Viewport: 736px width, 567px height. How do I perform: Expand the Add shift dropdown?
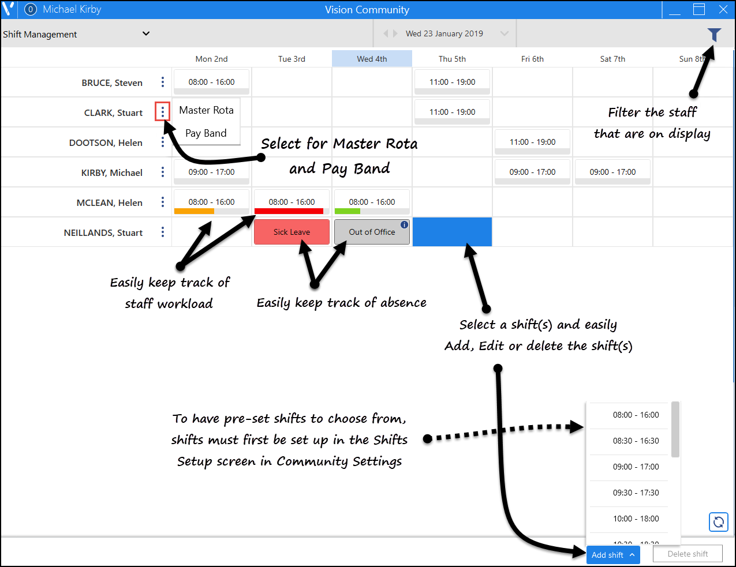[x=632, y=555]
